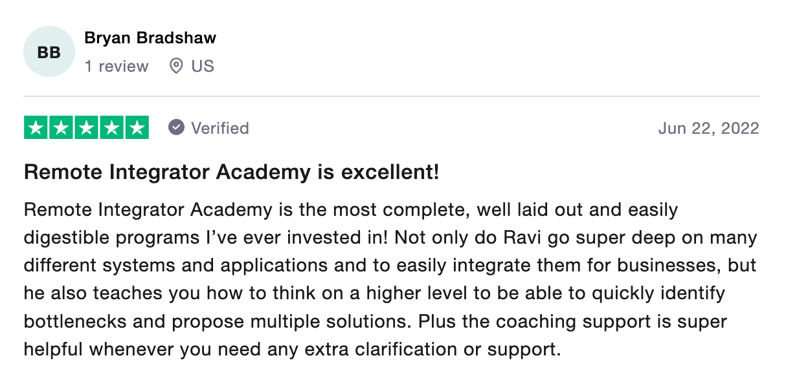Click the first green rating star
Image resolution: width=786 pixels, height=380 pixels.
[x=36, y=127]
